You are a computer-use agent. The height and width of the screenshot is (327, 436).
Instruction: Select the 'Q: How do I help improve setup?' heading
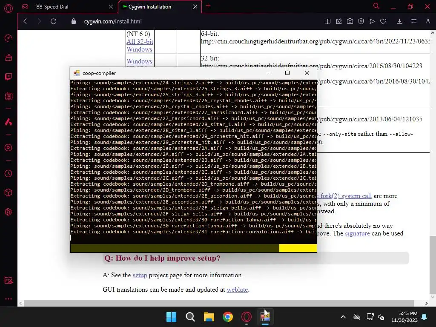(162, 258)
